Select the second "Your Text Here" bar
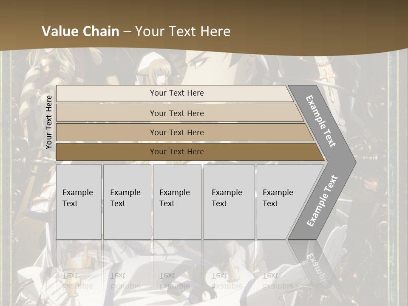This screenshot has width=408, height=306. tap(176, 113)
